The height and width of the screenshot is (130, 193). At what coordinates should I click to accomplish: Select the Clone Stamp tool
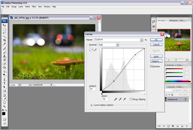pos(5,56)
